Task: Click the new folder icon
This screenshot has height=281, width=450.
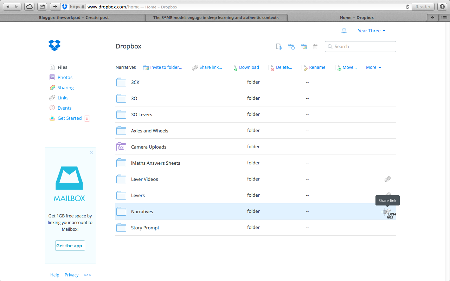Action: 291,46
